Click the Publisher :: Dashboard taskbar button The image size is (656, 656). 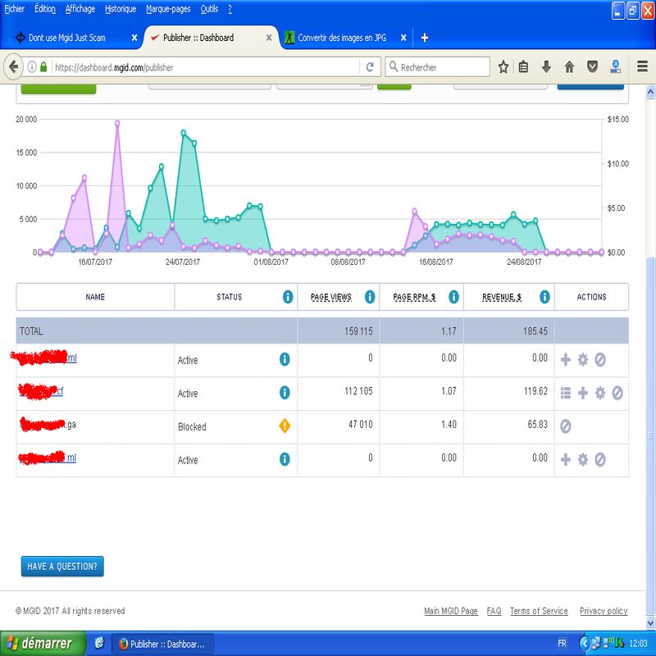point(162,644)
